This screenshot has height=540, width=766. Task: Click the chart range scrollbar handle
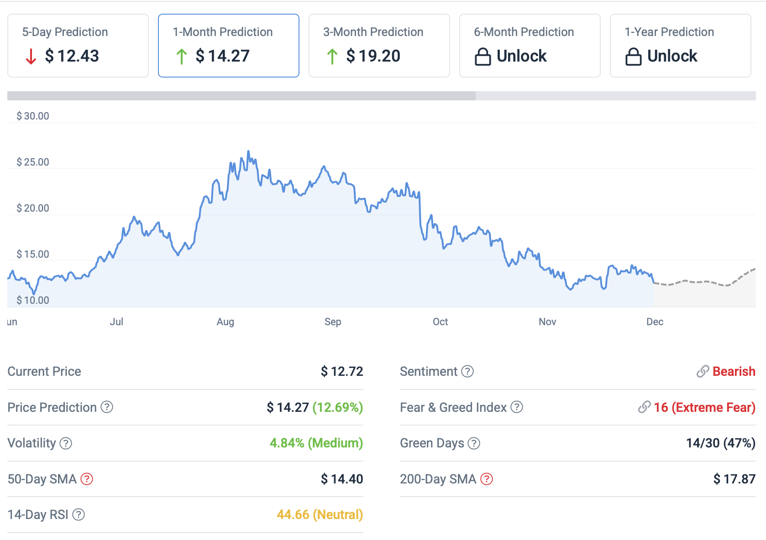241,96
